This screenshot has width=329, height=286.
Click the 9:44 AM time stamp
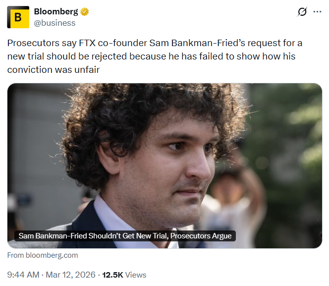click(x=23, y=275)
